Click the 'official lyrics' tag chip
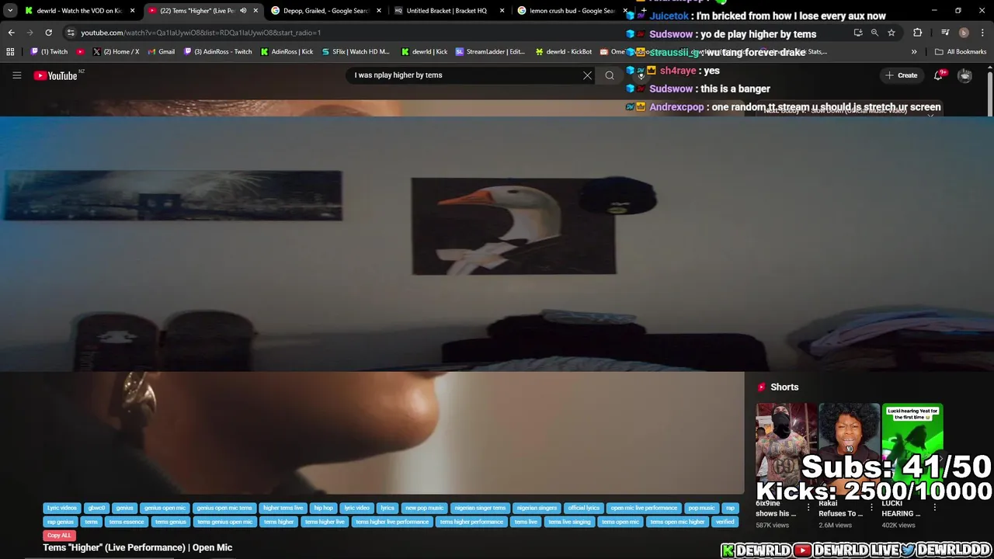 pos(583,508)
